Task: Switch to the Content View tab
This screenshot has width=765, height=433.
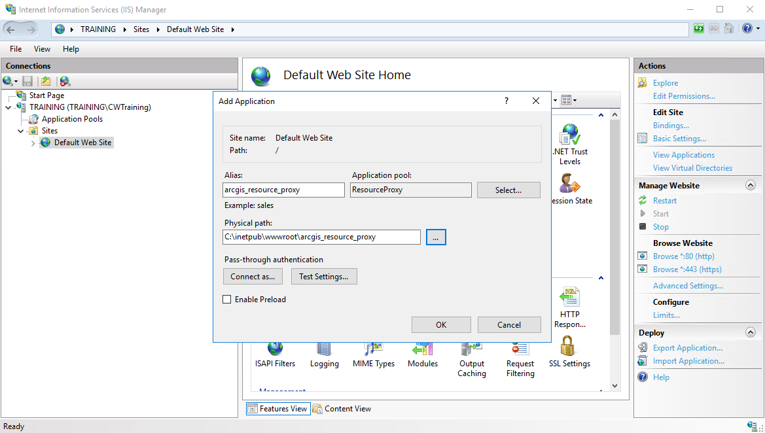Action: tap(342, 409)
